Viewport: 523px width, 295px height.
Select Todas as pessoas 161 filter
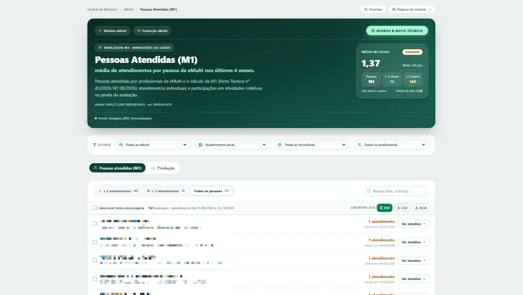(211, 191)
